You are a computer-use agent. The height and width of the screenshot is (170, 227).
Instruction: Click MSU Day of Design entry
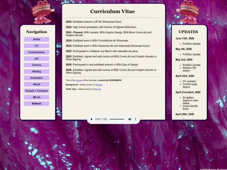(x=102, y=65)
